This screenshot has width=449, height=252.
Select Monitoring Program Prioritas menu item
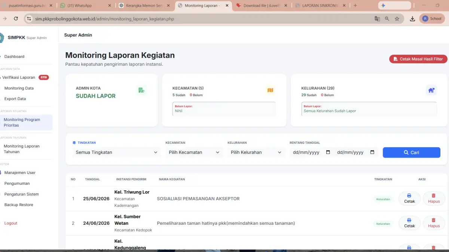point(26,122)
